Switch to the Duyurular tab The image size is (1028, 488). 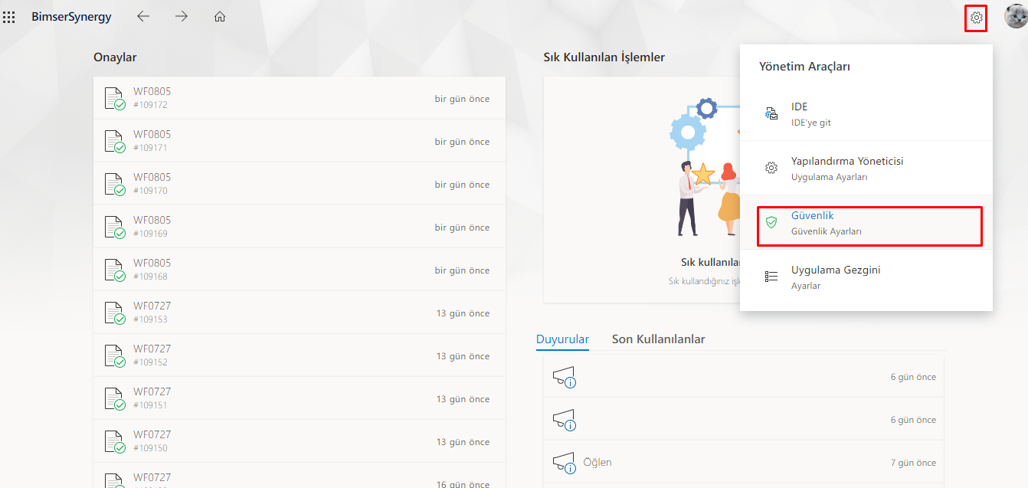pos(562,339)
